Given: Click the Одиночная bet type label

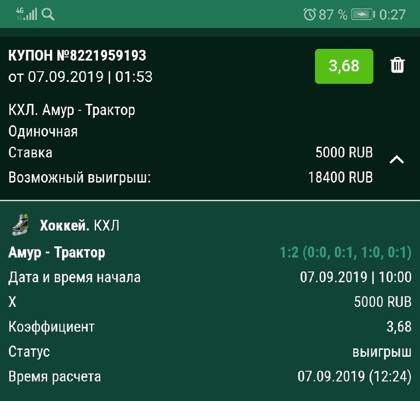Looking at the screenshot, I should coord(43,131).
